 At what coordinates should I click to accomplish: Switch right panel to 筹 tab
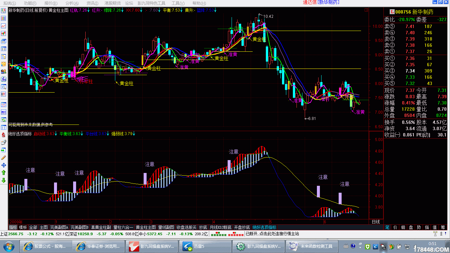[443, 227]
